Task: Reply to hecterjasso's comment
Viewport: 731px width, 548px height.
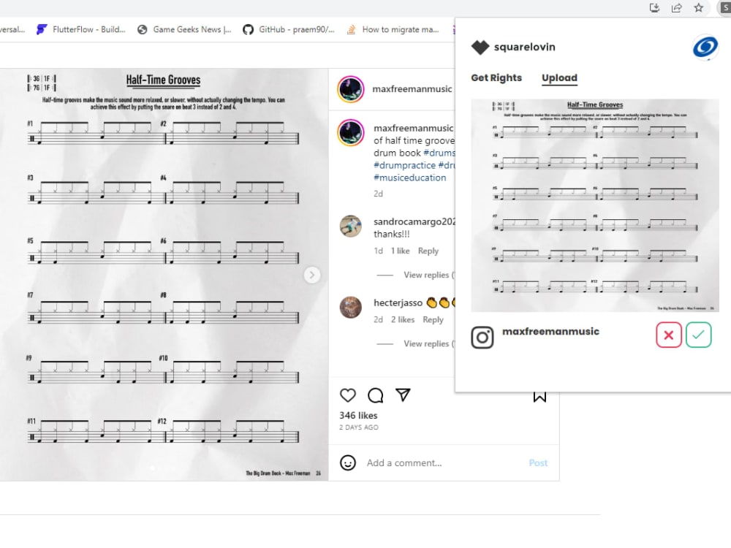Action: 433,320
